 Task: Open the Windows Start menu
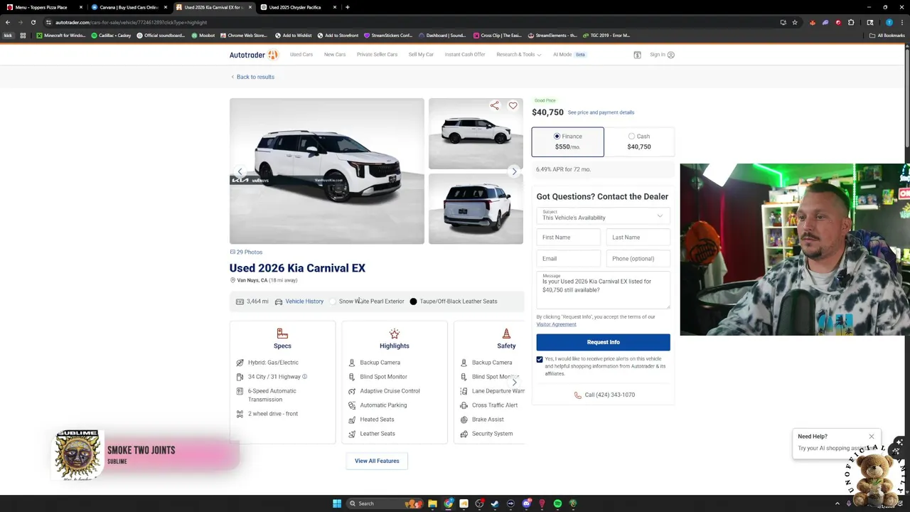337,503
